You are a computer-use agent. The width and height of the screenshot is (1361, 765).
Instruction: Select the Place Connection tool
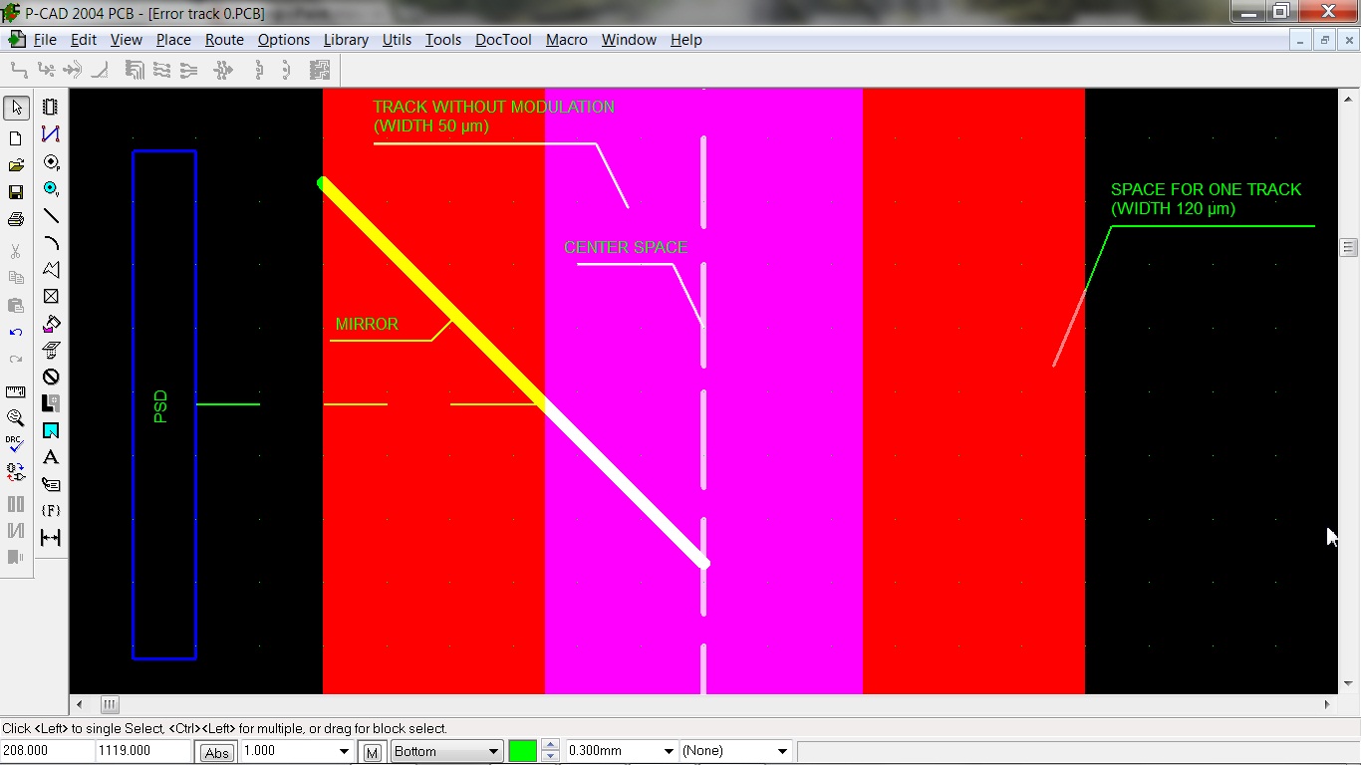click(51, 134)
